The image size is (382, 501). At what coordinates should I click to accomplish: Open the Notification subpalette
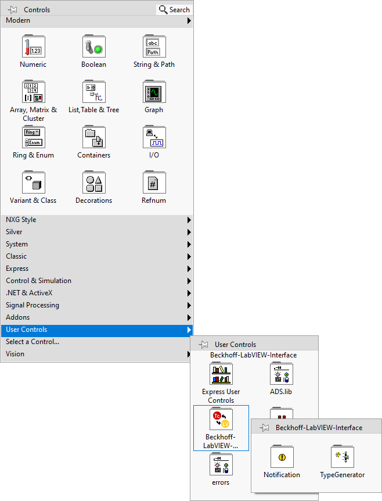tap(282, 457)
